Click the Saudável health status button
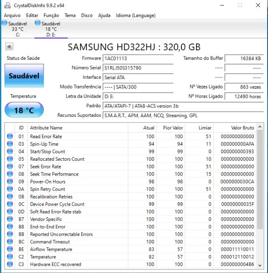This screenshot has width=268, height=273. coord(24,76)
